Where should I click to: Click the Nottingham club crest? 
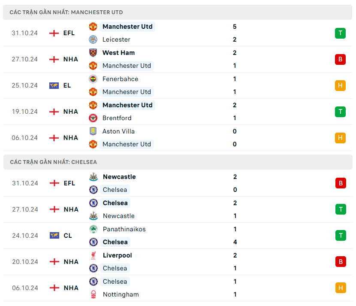click(93, 294)
